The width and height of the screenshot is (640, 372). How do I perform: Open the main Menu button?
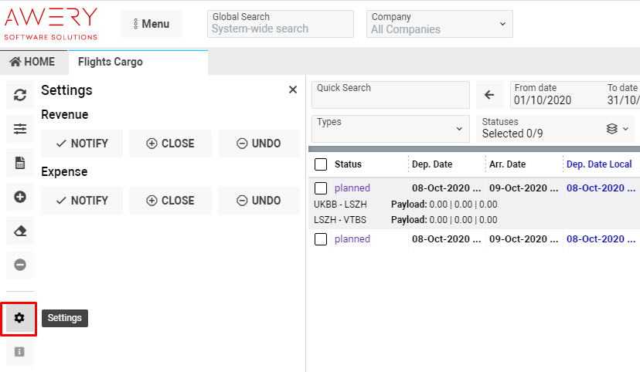[151, 24]
